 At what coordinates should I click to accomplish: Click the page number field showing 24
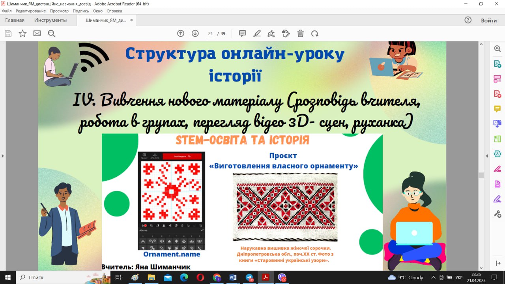[210, 34]
